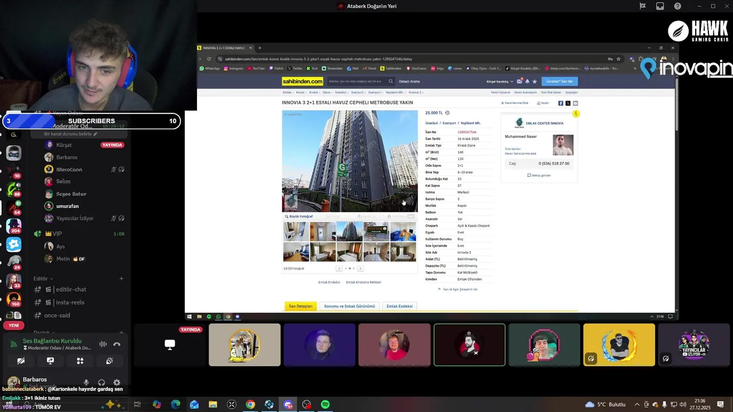Select the İlan Detayları tab
Viewport: 733px width, 412px height.
click(301, 306)
